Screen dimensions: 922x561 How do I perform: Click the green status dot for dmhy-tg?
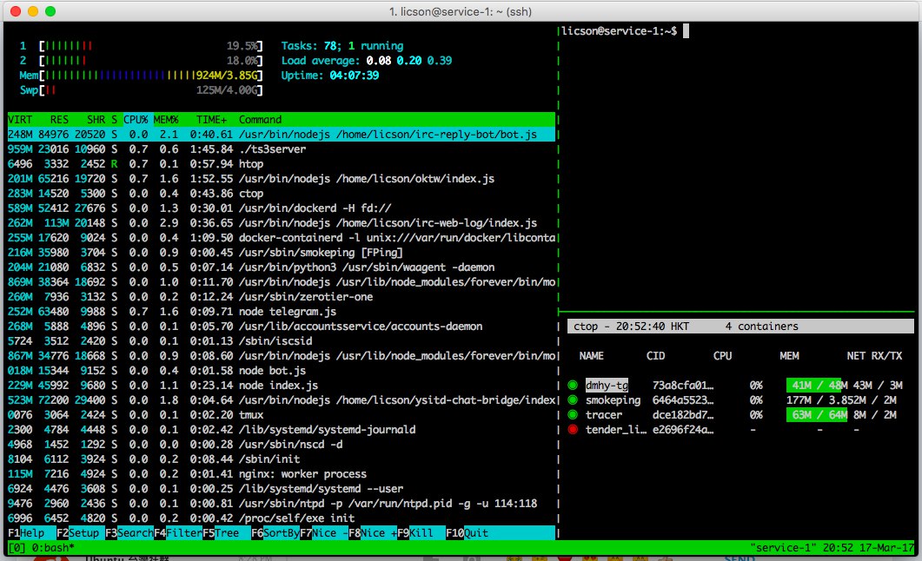coord(573,386)
